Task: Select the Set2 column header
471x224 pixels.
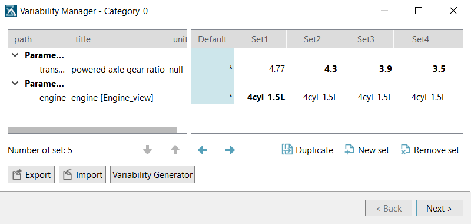Action: 313,39
